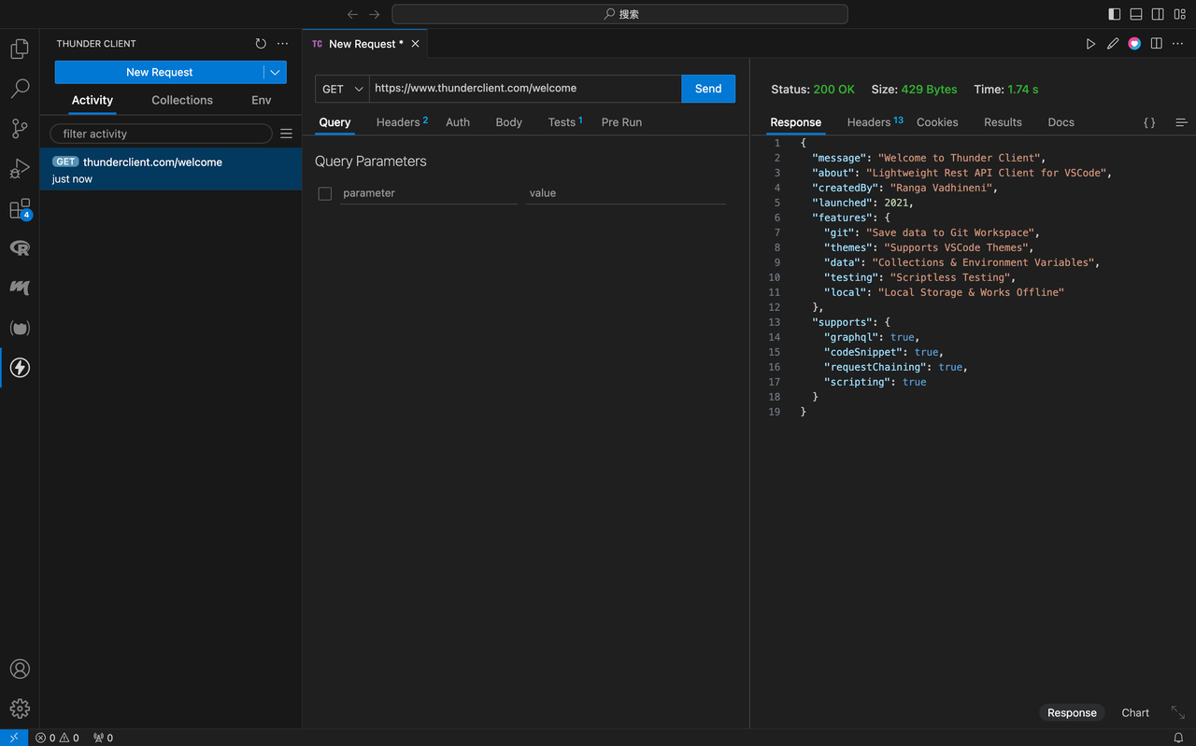Click the Run request play icon

(x=1090, y=44)
